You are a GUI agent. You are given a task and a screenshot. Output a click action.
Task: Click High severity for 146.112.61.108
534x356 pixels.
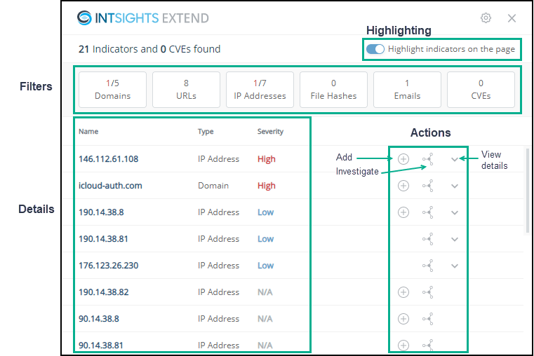point(267,159)
